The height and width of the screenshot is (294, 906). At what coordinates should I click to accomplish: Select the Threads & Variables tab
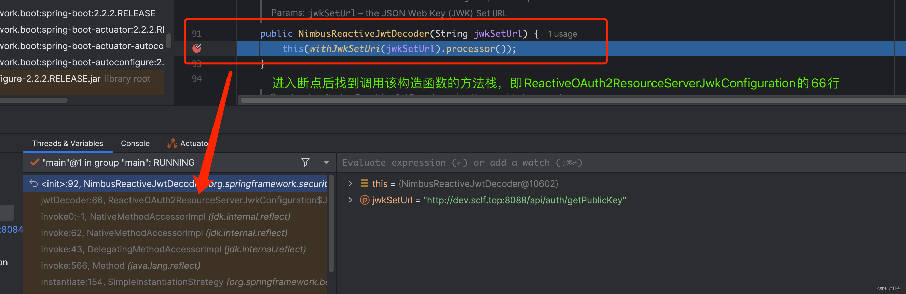click(x=68, y=143)
